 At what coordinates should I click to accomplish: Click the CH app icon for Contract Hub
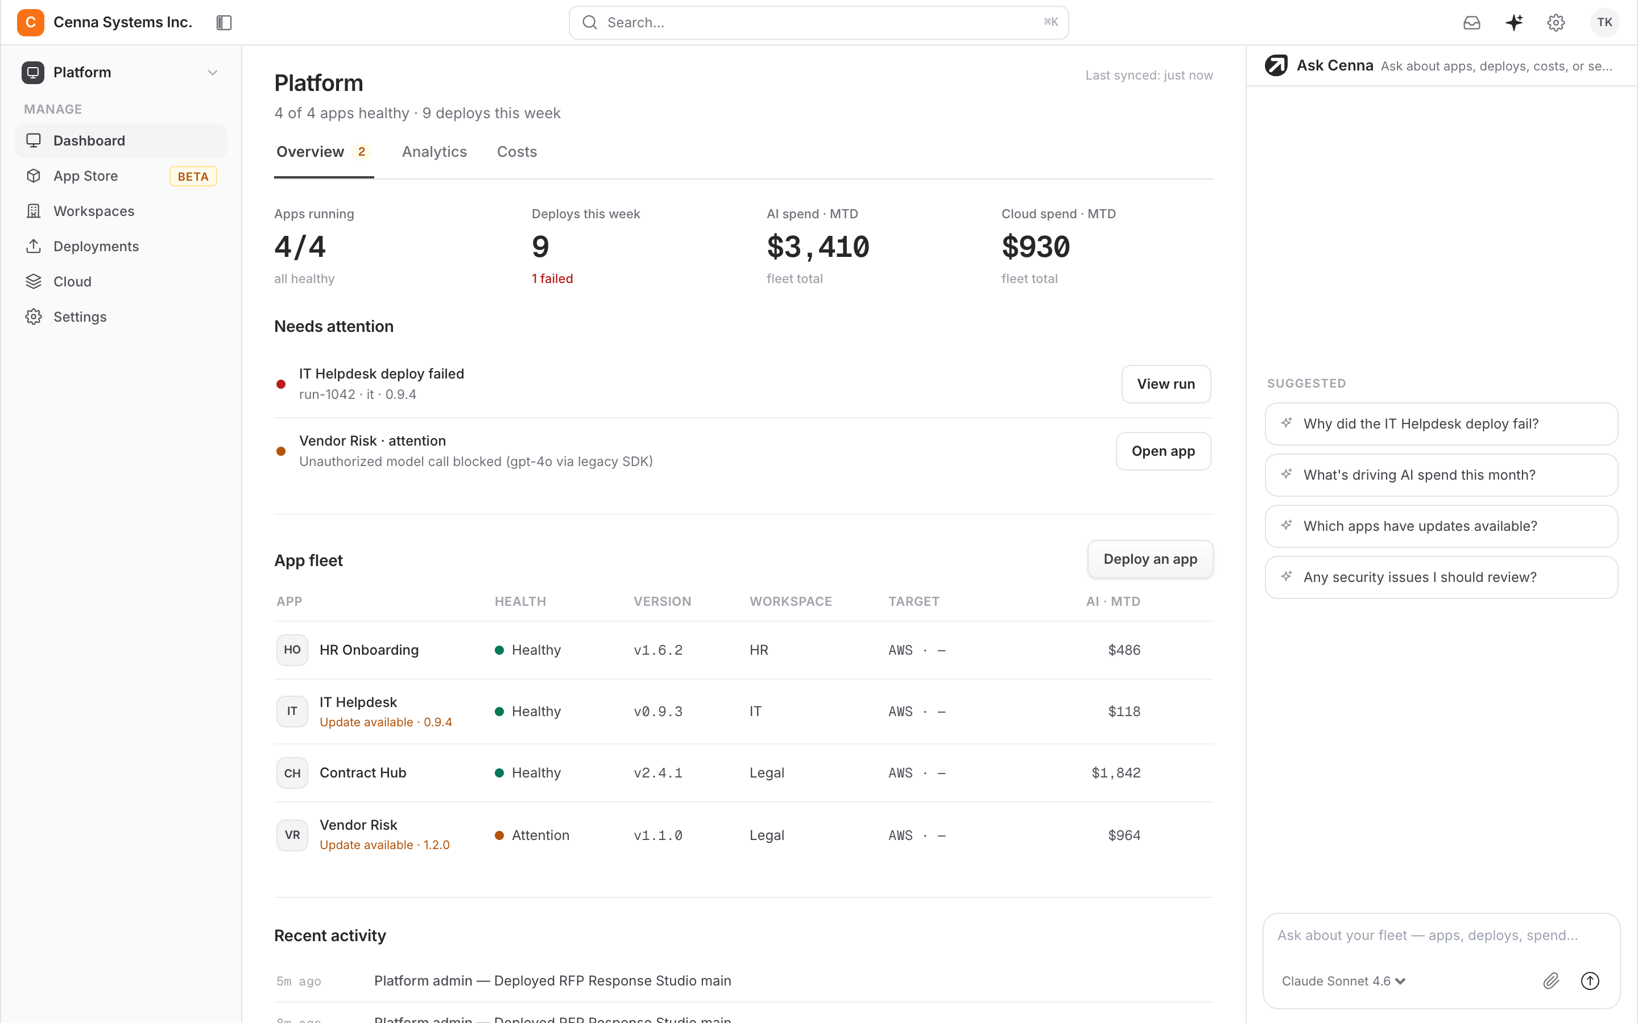(x=292, y=774)
